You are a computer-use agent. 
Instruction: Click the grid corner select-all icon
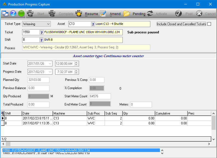tap(3, 113)
